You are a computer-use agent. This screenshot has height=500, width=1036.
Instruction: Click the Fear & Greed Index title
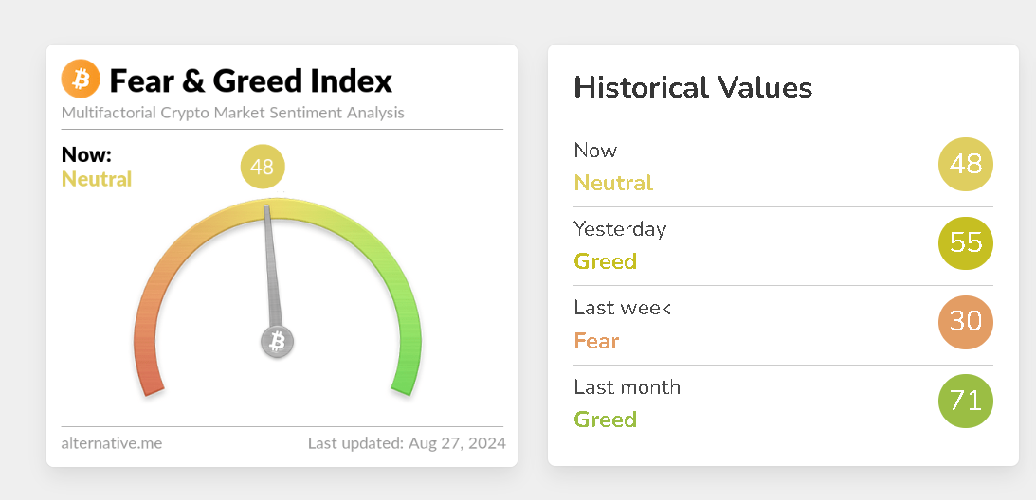(x=250, y=80)
